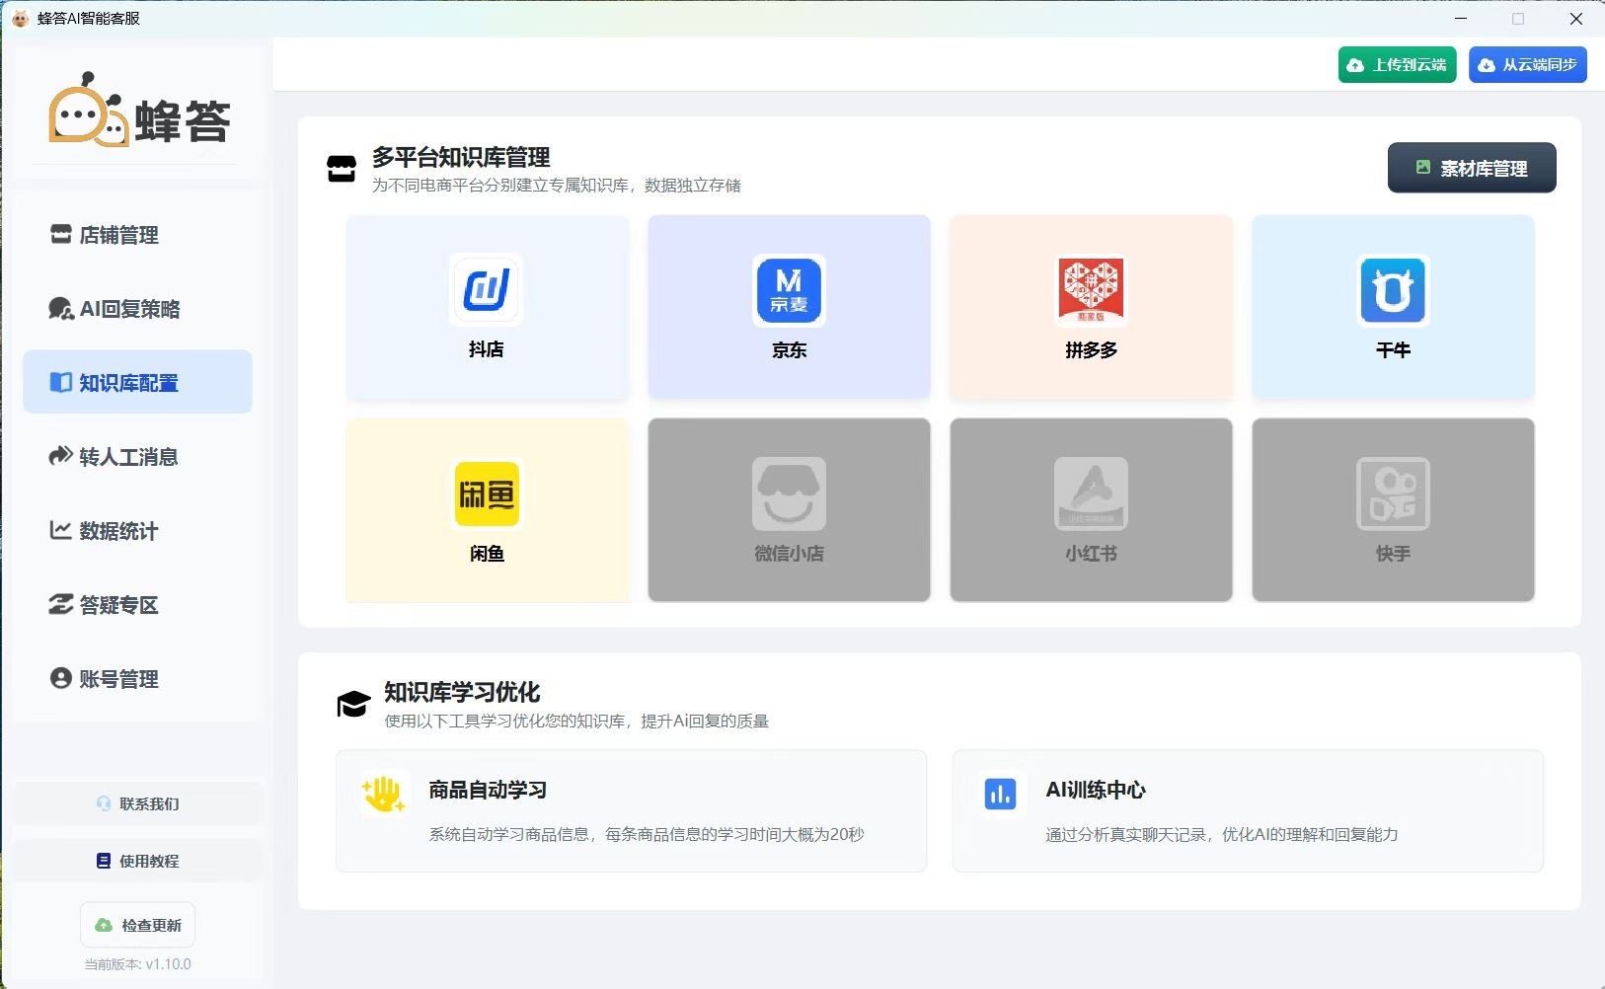Click the 检查更新 button

(138, 925)
